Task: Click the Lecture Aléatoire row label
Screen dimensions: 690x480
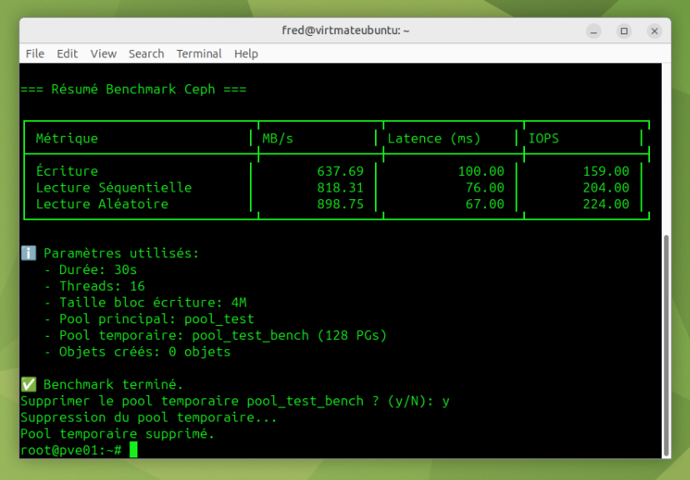Action: click(102, 203)
